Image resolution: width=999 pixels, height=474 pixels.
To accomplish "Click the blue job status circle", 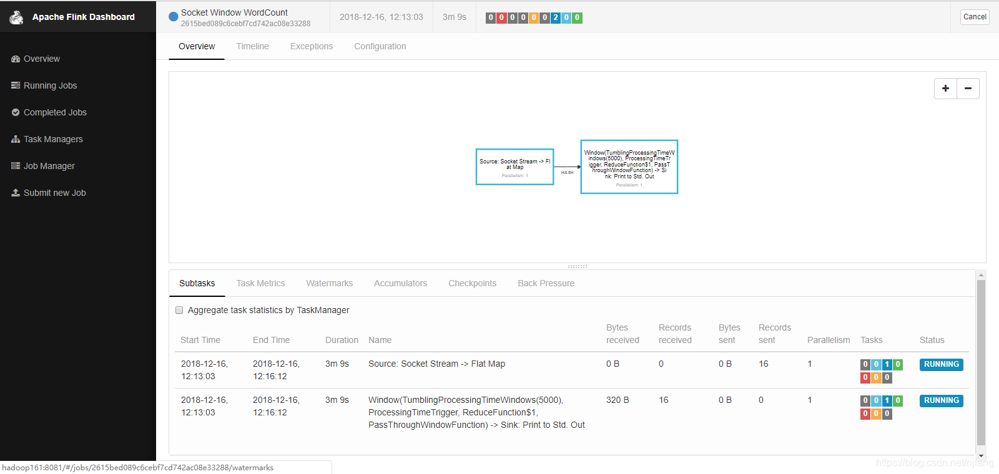I will 174,17.
